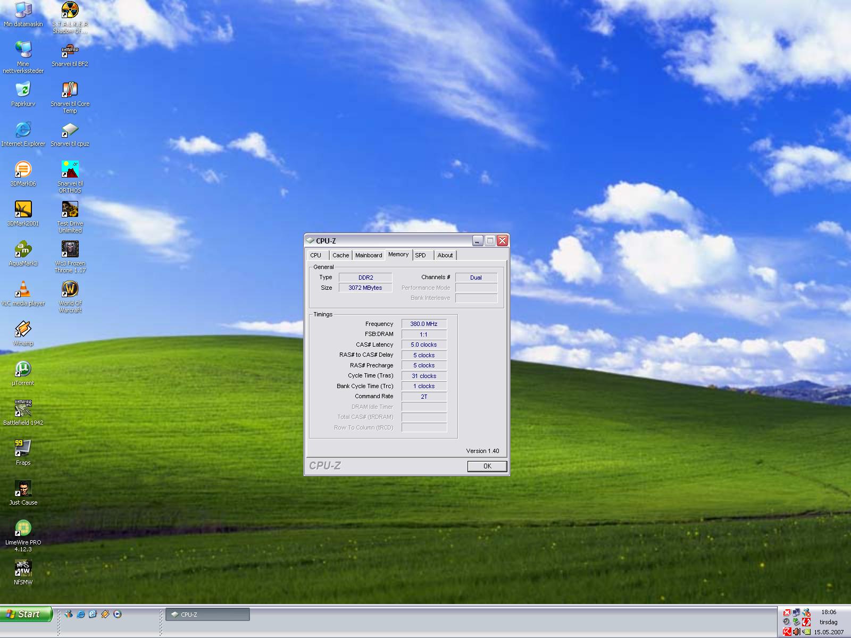Click the system tray clock 18:06
Image resolution: width=851 pixels, height=638 pixels.
829,612
